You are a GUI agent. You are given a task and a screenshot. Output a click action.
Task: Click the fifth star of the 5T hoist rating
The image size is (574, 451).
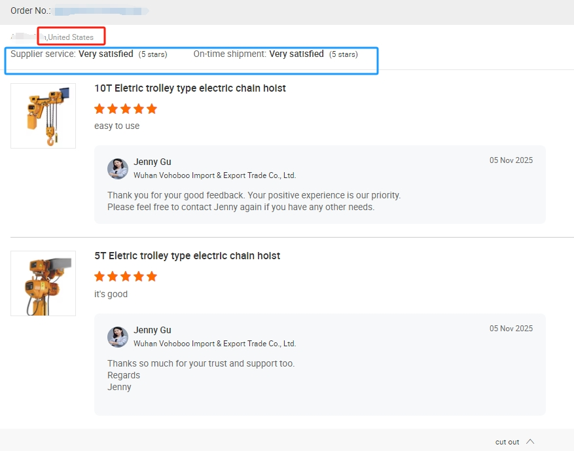[x=152, y=276]
